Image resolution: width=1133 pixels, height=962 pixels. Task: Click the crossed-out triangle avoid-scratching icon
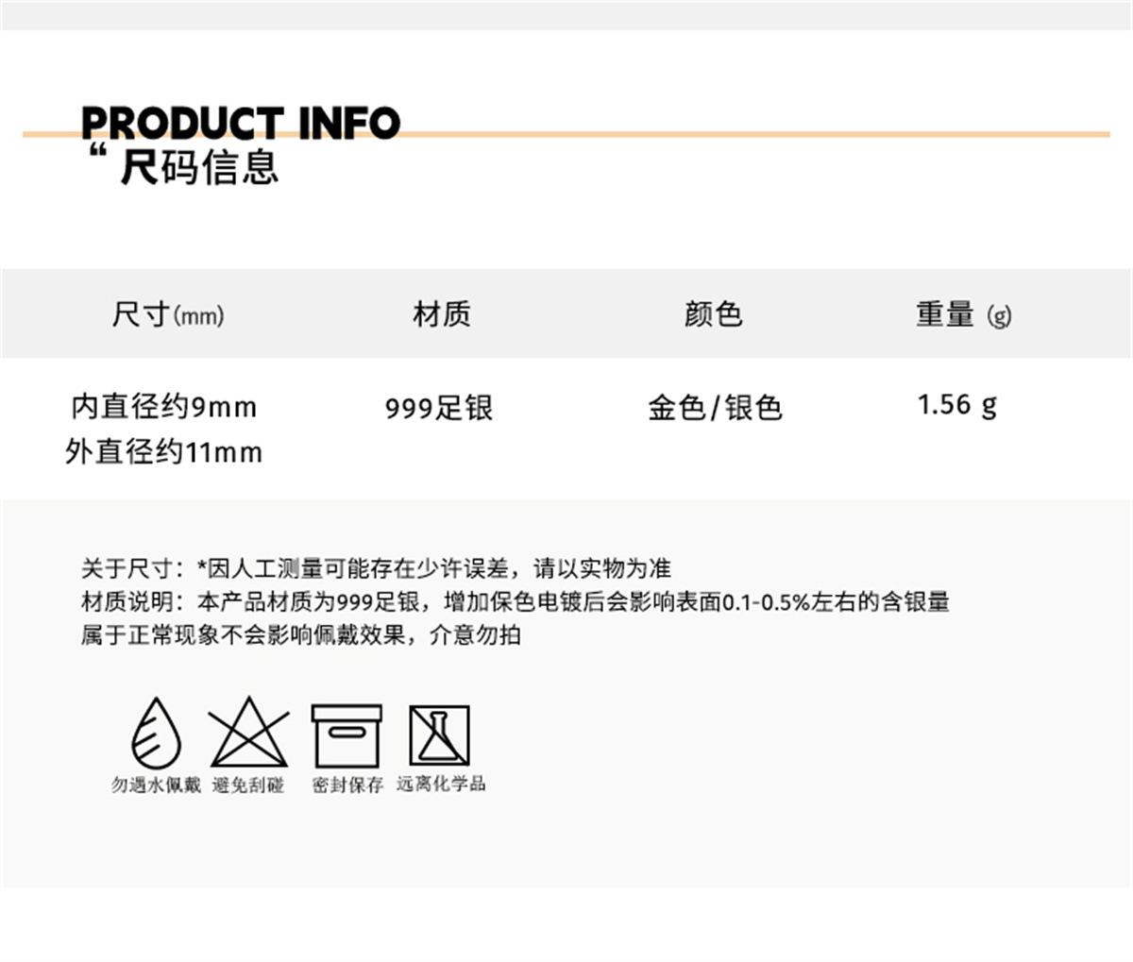point(248,733)
